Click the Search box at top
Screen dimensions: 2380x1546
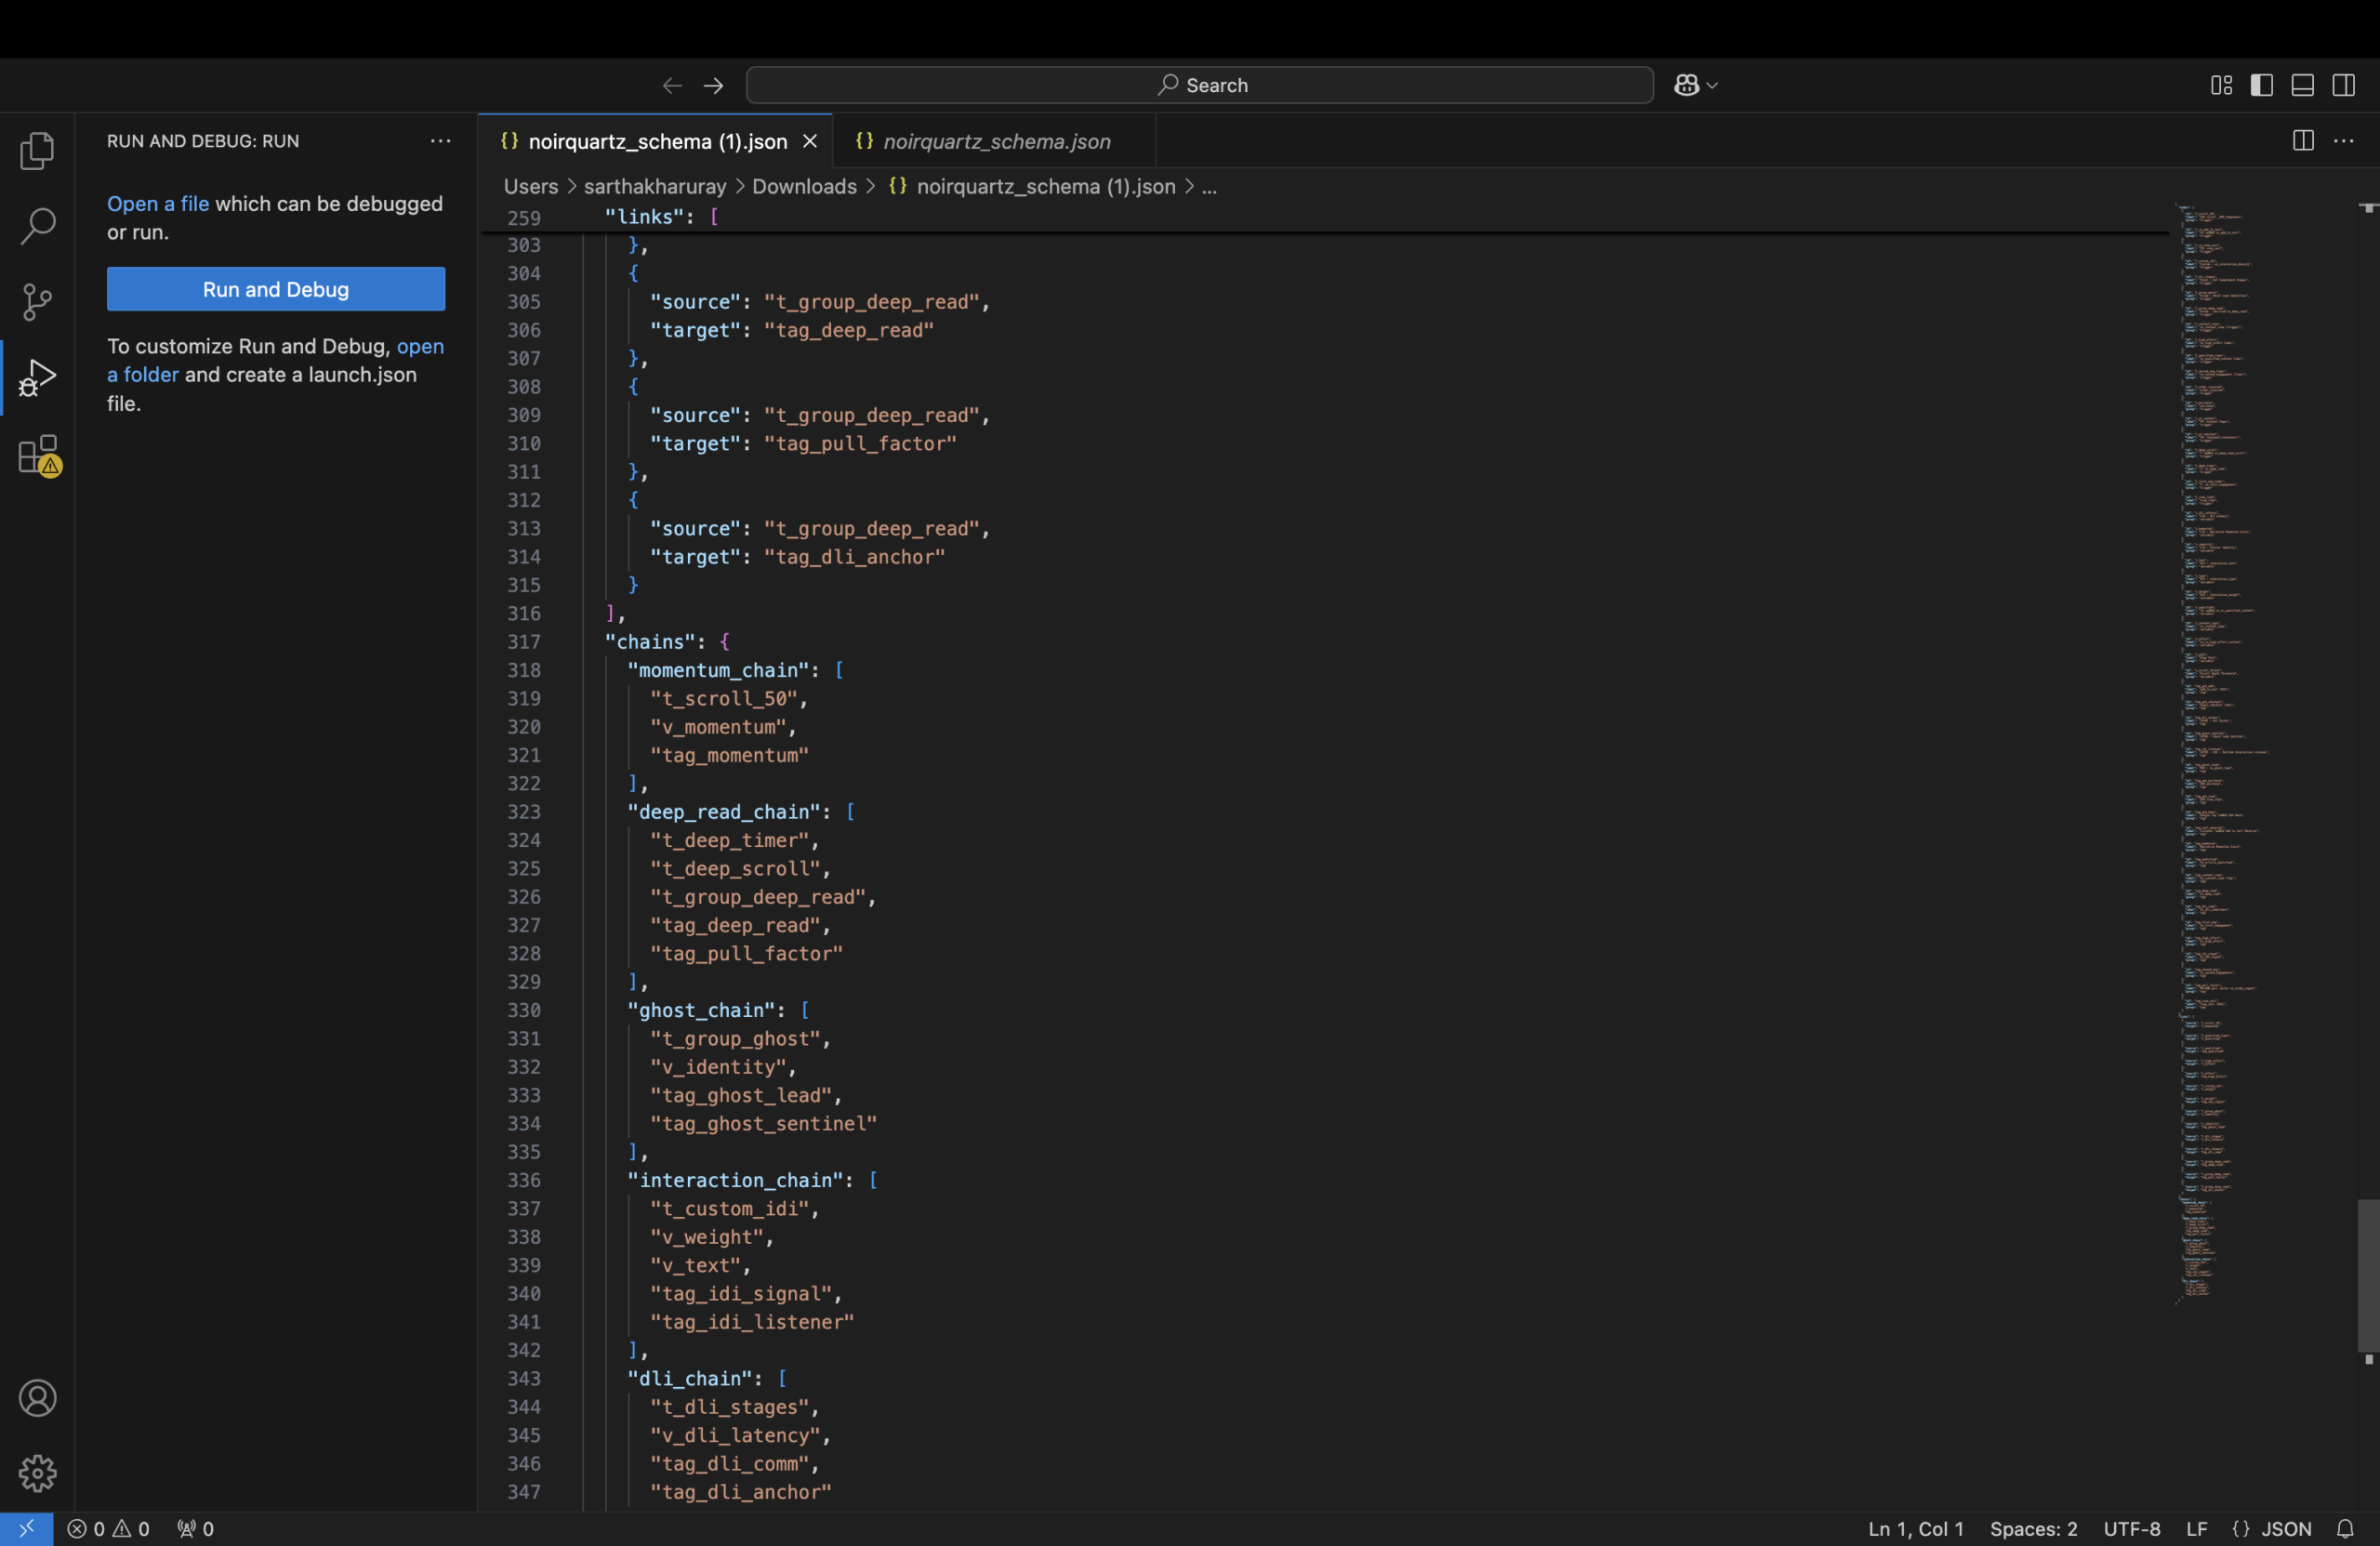(1199, 85)
